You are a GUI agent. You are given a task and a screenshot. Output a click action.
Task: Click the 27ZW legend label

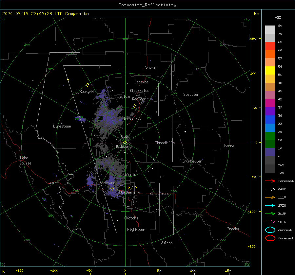point(282,205)
